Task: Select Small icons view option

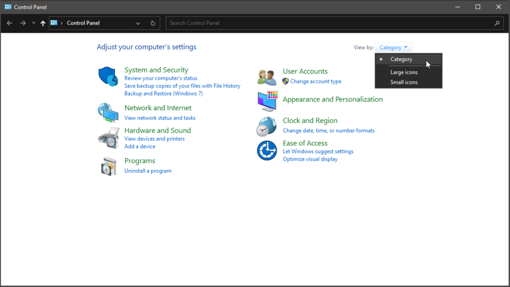Action: (409, 82)
